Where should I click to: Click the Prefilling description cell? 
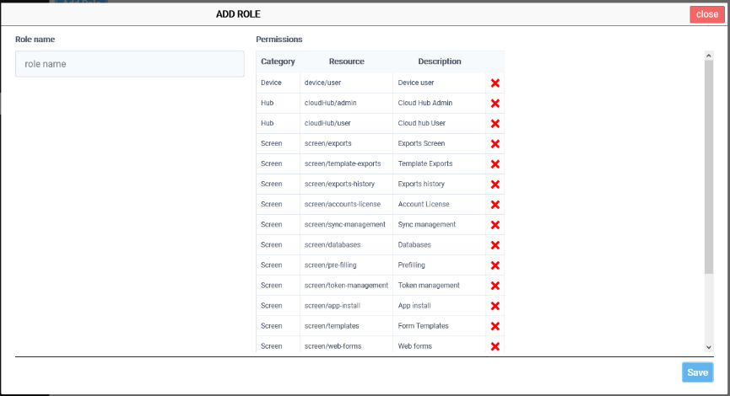click(x=440, y=265)
